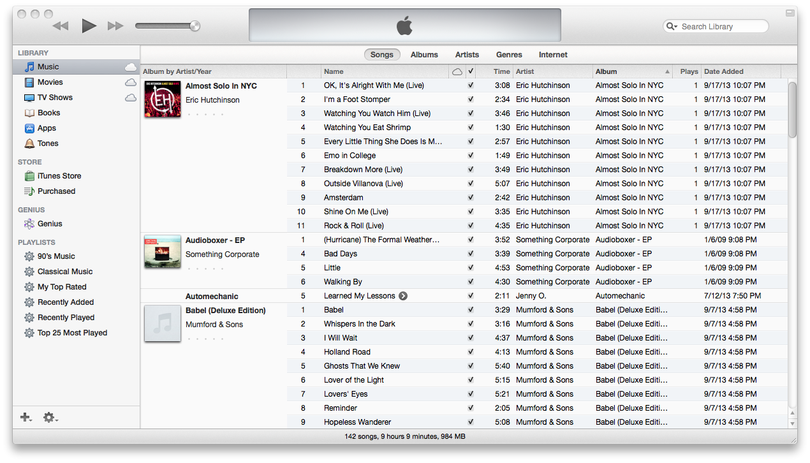Uncheck Watching You Eat Shrimp song

pos(471,128)
